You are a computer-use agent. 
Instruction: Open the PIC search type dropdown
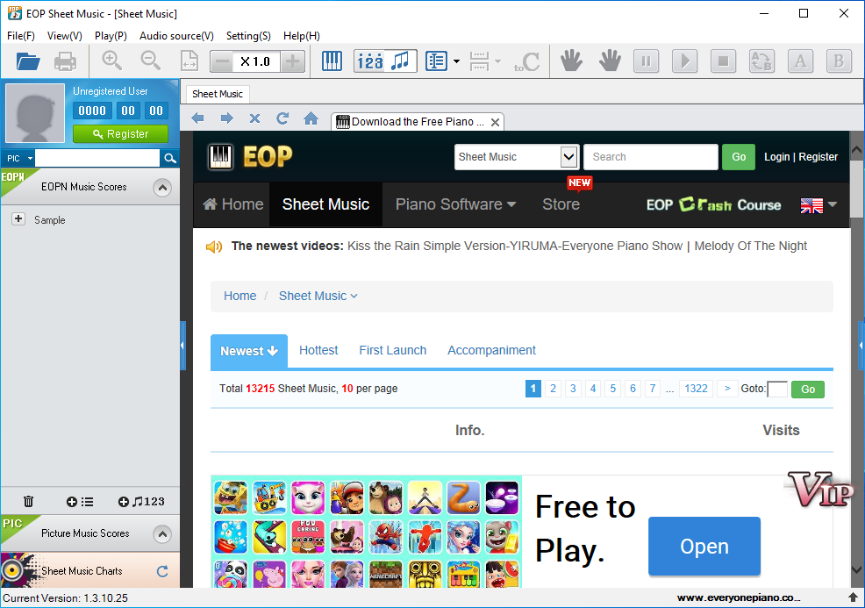tap(18, 158)
